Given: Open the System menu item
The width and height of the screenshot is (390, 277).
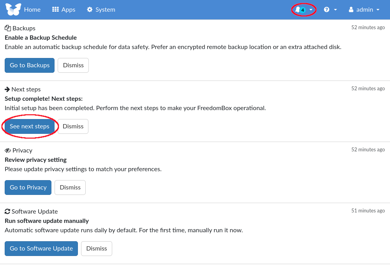Looking at the screenshot, I should 105,9.
